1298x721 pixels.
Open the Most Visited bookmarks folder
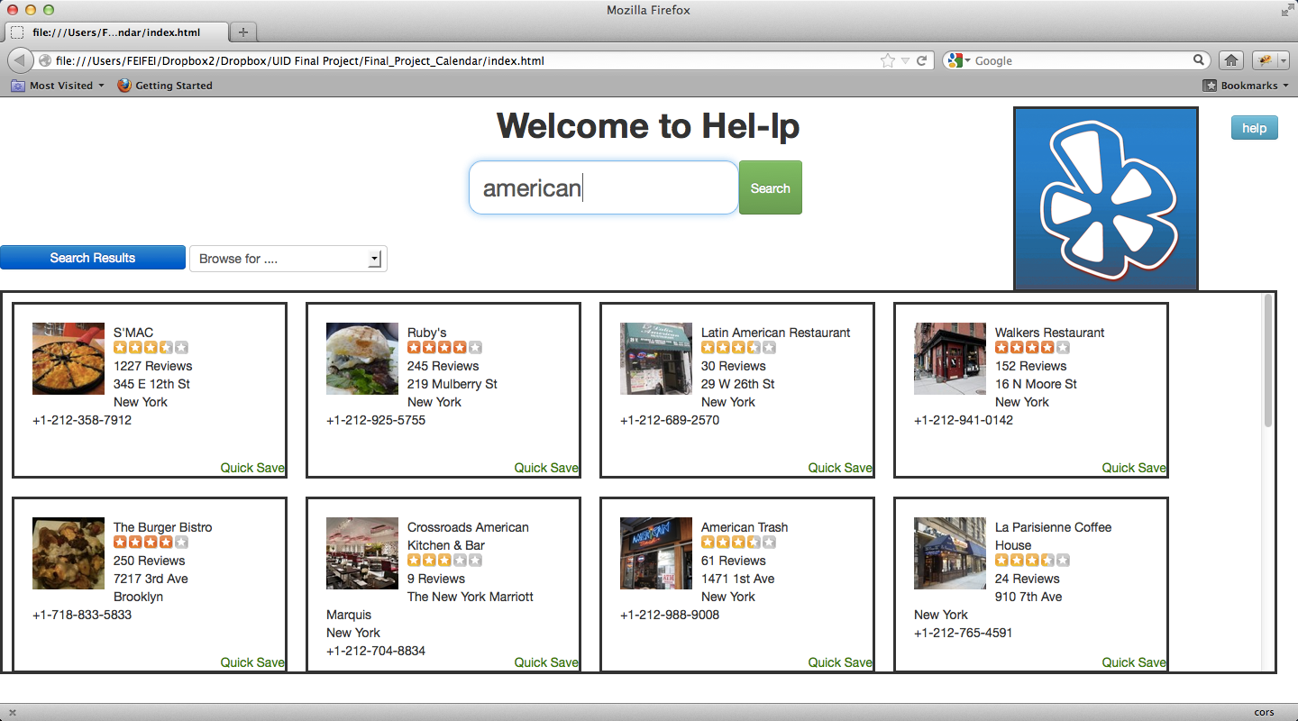tap(57, 86)
